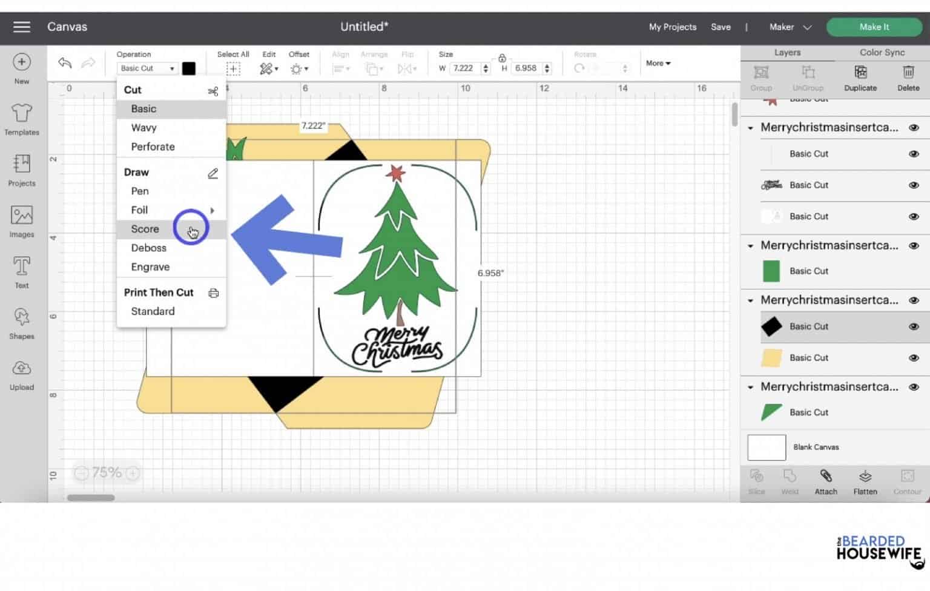Open the Shapes panel
The height and width of the screenshot is (591, 930).
point(21,322)
